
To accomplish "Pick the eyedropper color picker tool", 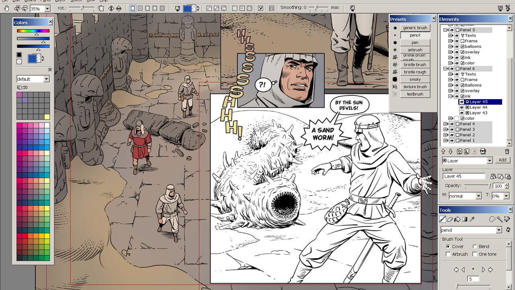I will pos(472,220).
